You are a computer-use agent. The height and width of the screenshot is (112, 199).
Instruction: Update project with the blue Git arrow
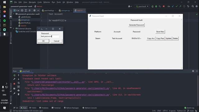tap(173, 6)
